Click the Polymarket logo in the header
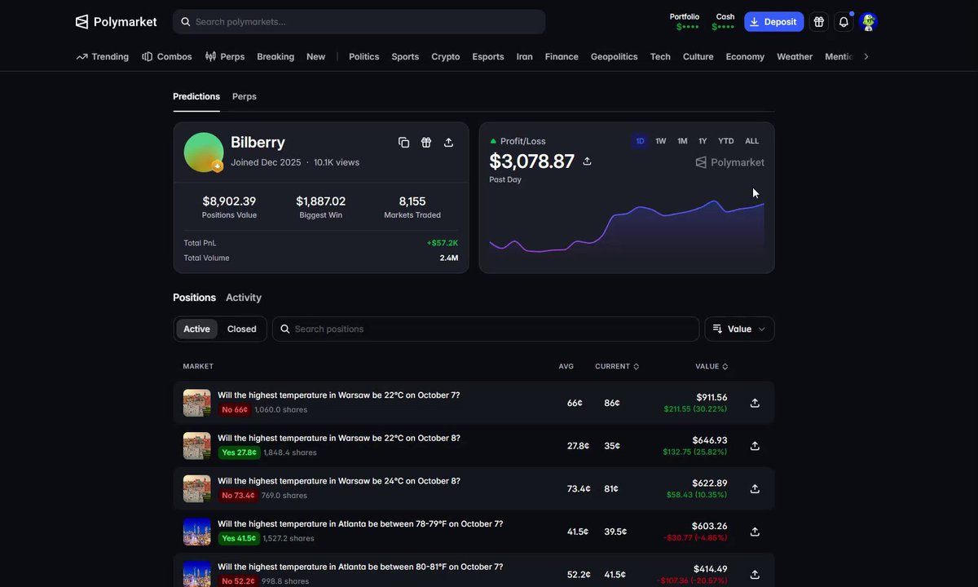978x587 pixels. (116, 22)
